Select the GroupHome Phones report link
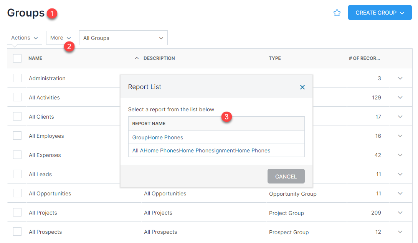This screenshot has height=243, width=418. [157, 137]
